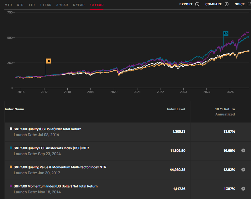The image size is (251, 199).
Task: Click Launch Date: Jul 08, 2014 text
Action: click(x=36, y=135)
